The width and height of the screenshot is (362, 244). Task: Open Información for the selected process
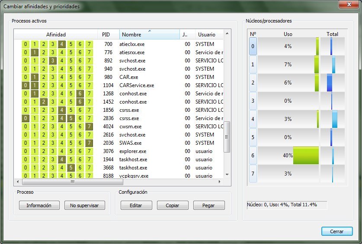tap(39, 205)
